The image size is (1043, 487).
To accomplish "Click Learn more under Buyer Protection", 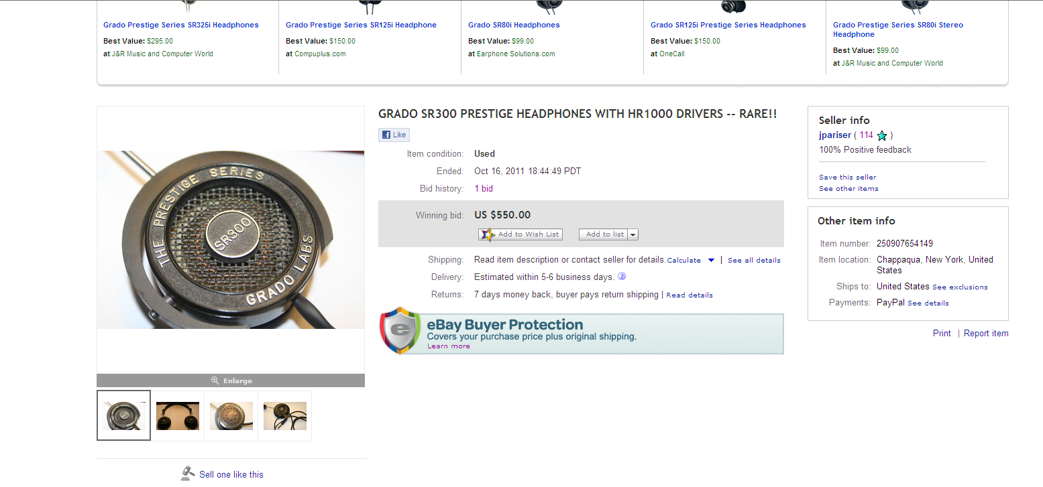I will 449,346.
